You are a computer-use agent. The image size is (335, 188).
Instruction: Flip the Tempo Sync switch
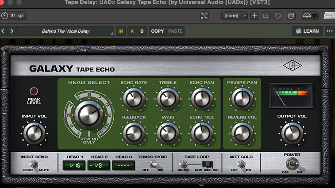pyautogui.click(x=153, y=165)
